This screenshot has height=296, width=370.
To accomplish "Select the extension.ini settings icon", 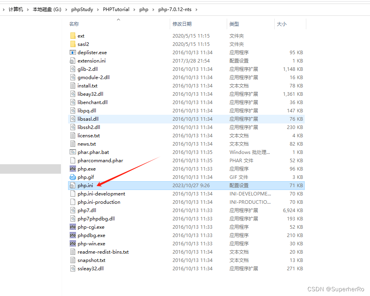I will click(x=73, y=61).
